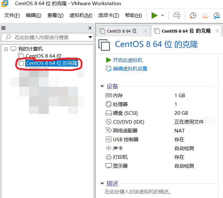
Task: Click the 打印机 printer icon
Action: tap(109, 157)
